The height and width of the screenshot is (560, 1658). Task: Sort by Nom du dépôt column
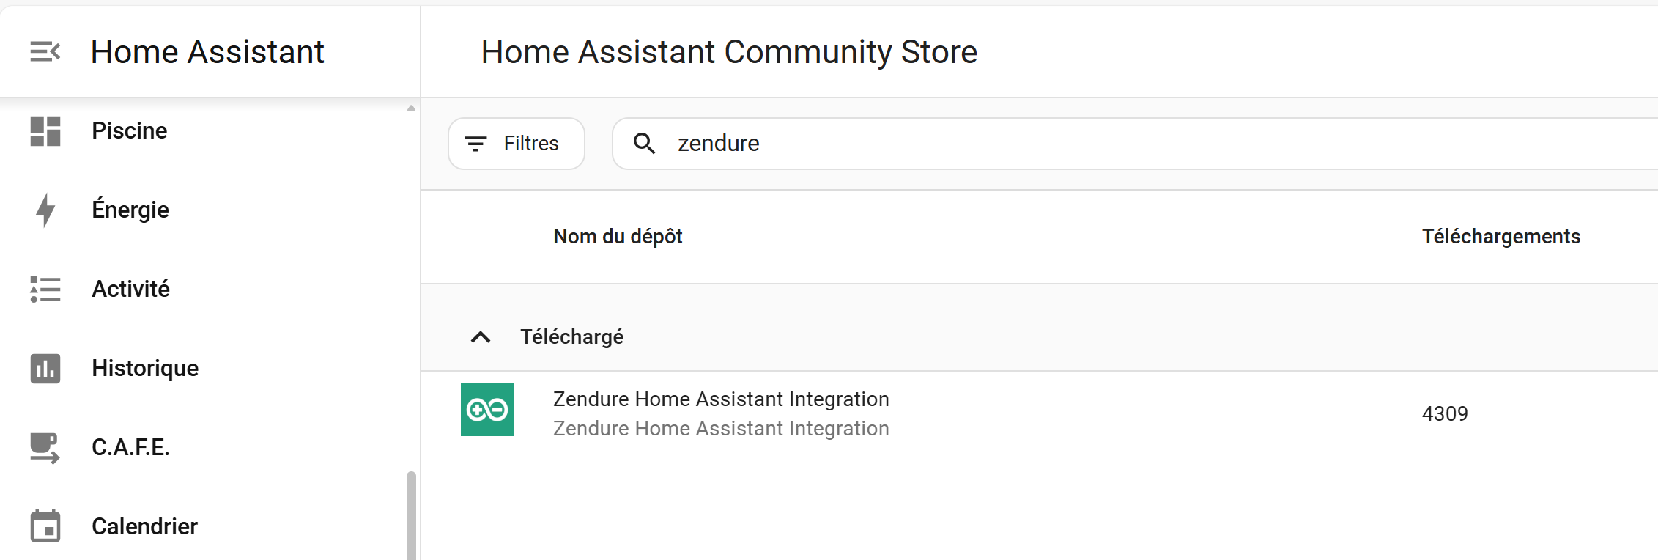click(x=618, y=237)
